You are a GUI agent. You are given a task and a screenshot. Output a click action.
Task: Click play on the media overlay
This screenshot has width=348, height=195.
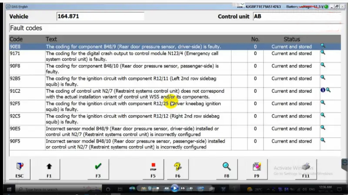point(175,188)
